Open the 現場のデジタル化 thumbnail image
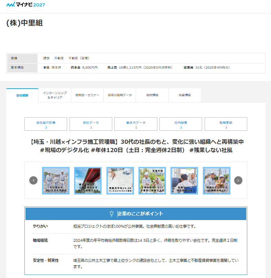271x278 pixels. click(217, 181)
